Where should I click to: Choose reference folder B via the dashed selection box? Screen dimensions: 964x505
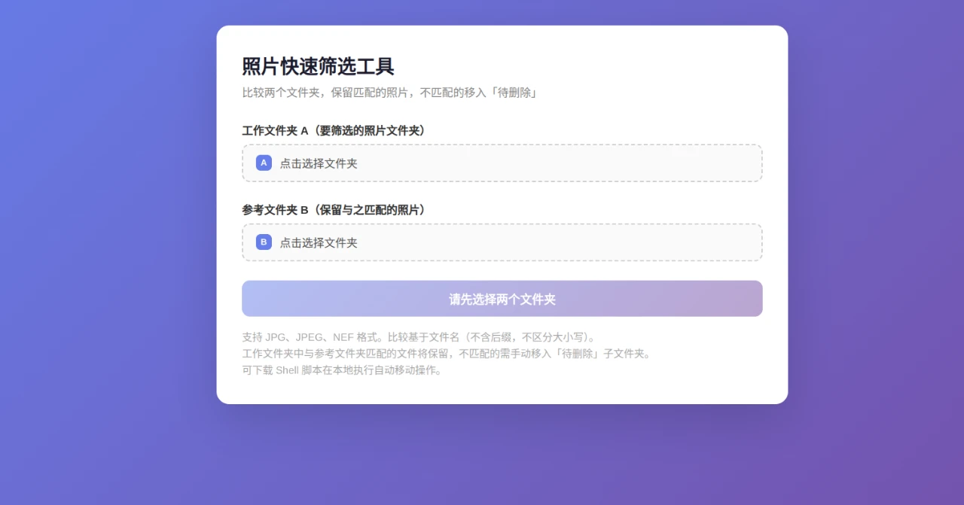tap(502, 242)
